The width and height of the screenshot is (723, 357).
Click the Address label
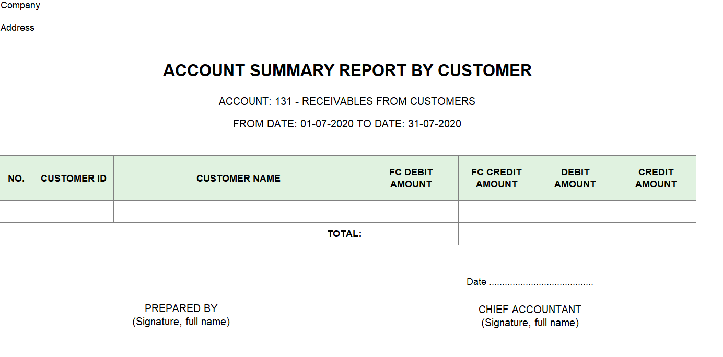17,28
